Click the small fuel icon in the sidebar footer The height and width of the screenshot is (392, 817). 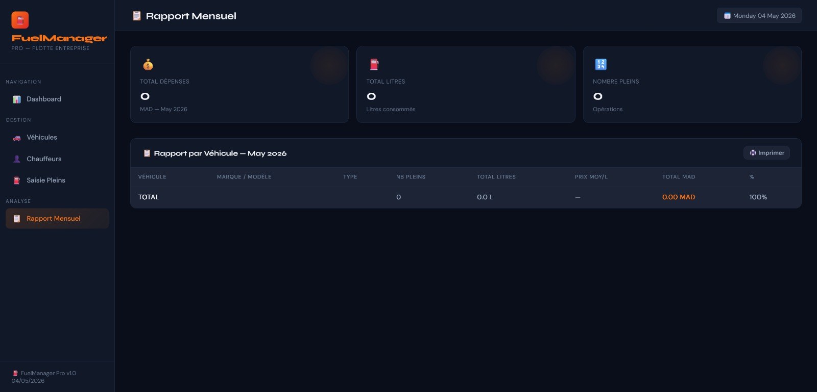(x=15, y=373)
